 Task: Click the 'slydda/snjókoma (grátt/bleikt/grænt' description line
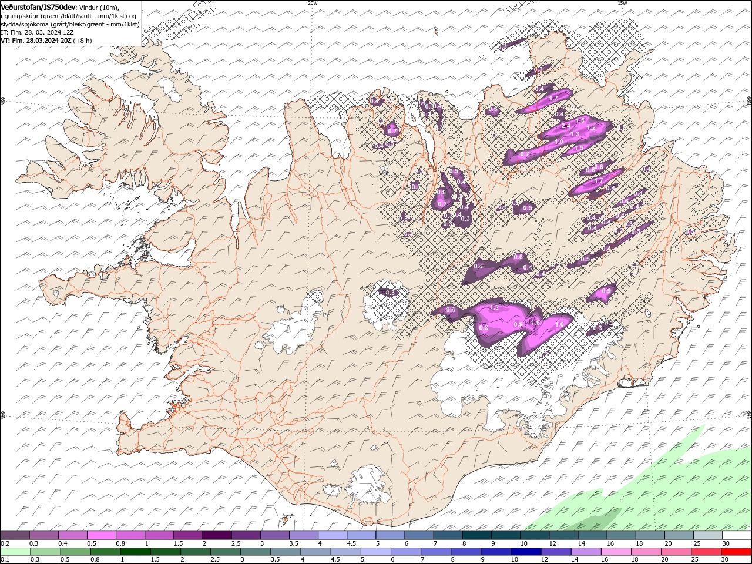pos(70,24)
